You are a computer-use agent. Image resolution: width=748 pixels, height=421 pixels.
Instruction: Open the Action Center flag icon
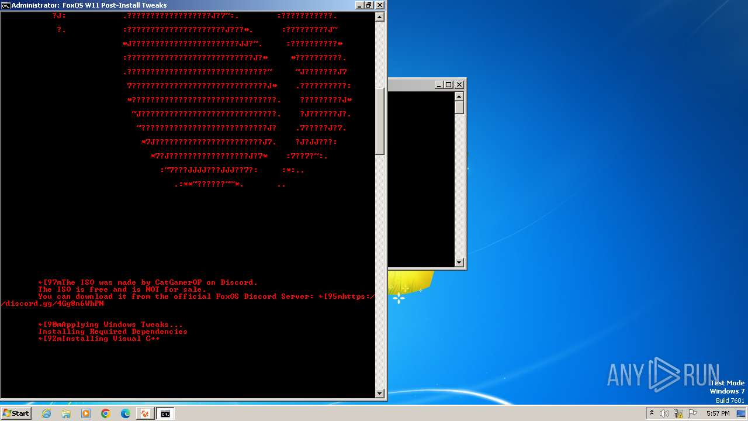pyautogui.click(x=692, y=413)
